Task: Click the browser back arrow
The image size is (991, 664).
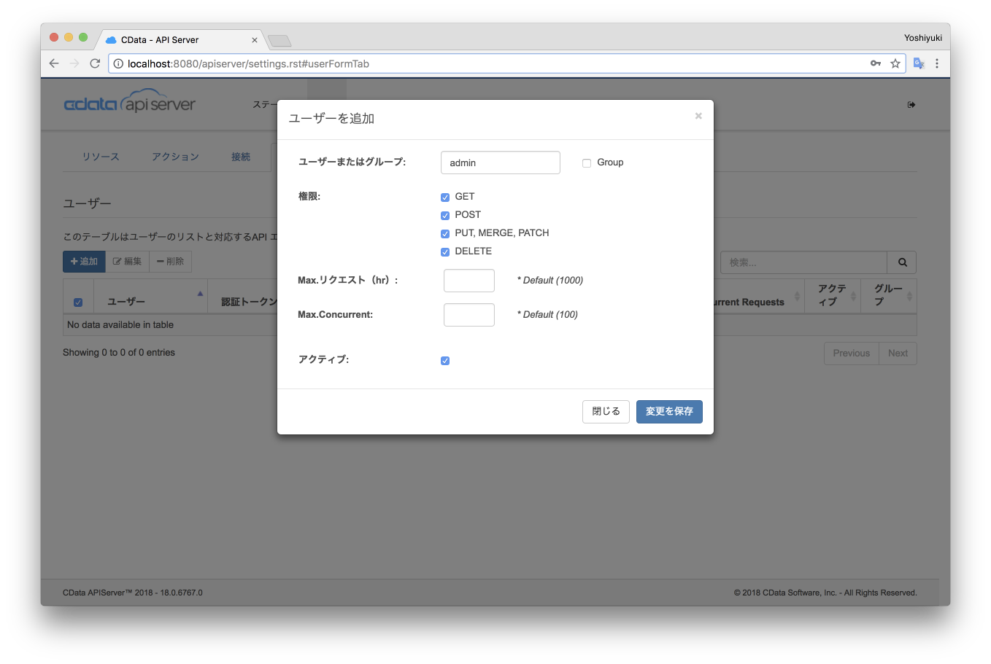Action: tap(54, 63)
